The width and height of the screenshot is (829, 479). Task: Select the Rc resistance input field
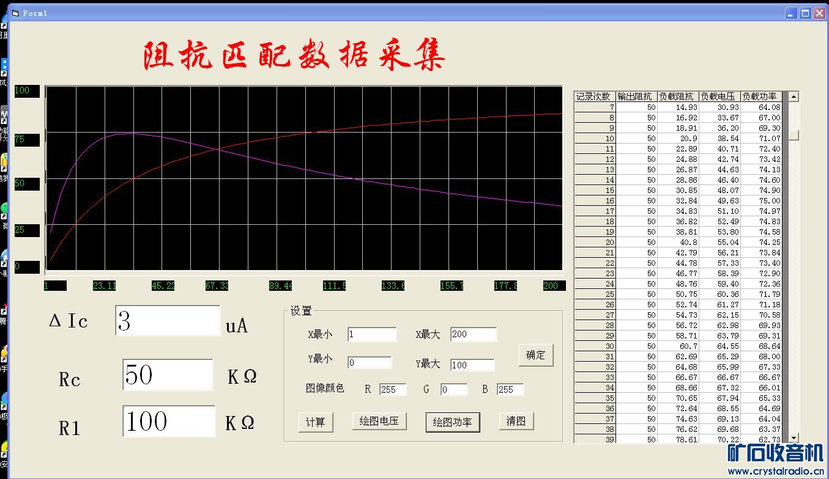168,375
